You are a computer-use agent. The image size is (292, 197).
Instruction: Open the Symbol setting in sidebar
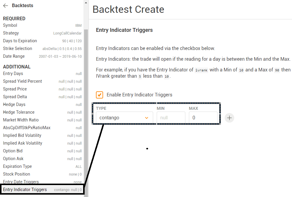(x=42, y=25)
